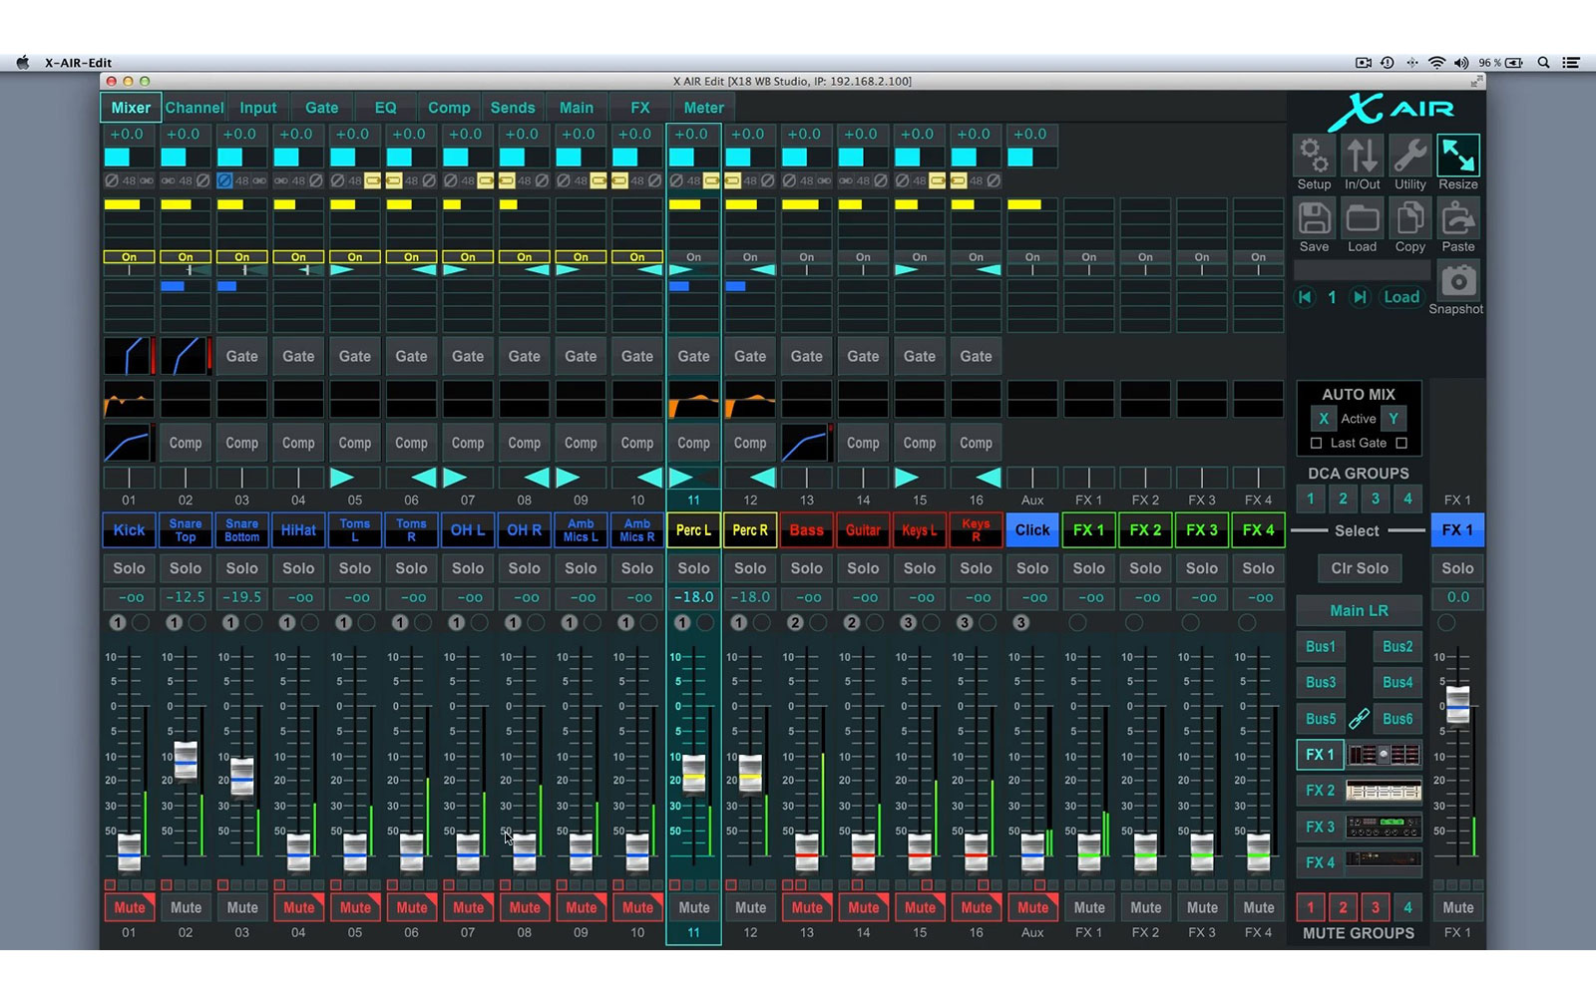Open the Sends tab
This screenshot has height=1004, width=1596.
point(513,108)
